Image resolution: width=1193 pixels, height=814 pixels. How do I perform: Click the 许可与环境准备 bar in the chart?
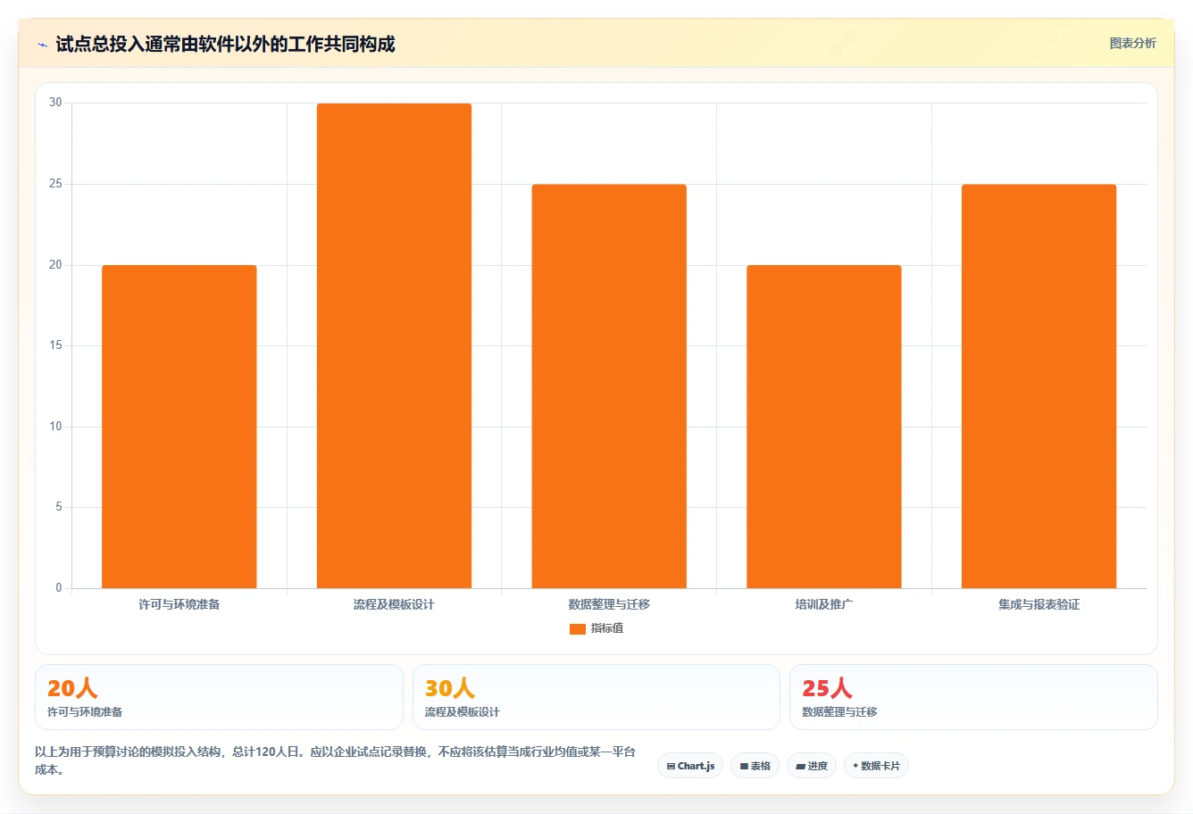[x=179, y=427]
